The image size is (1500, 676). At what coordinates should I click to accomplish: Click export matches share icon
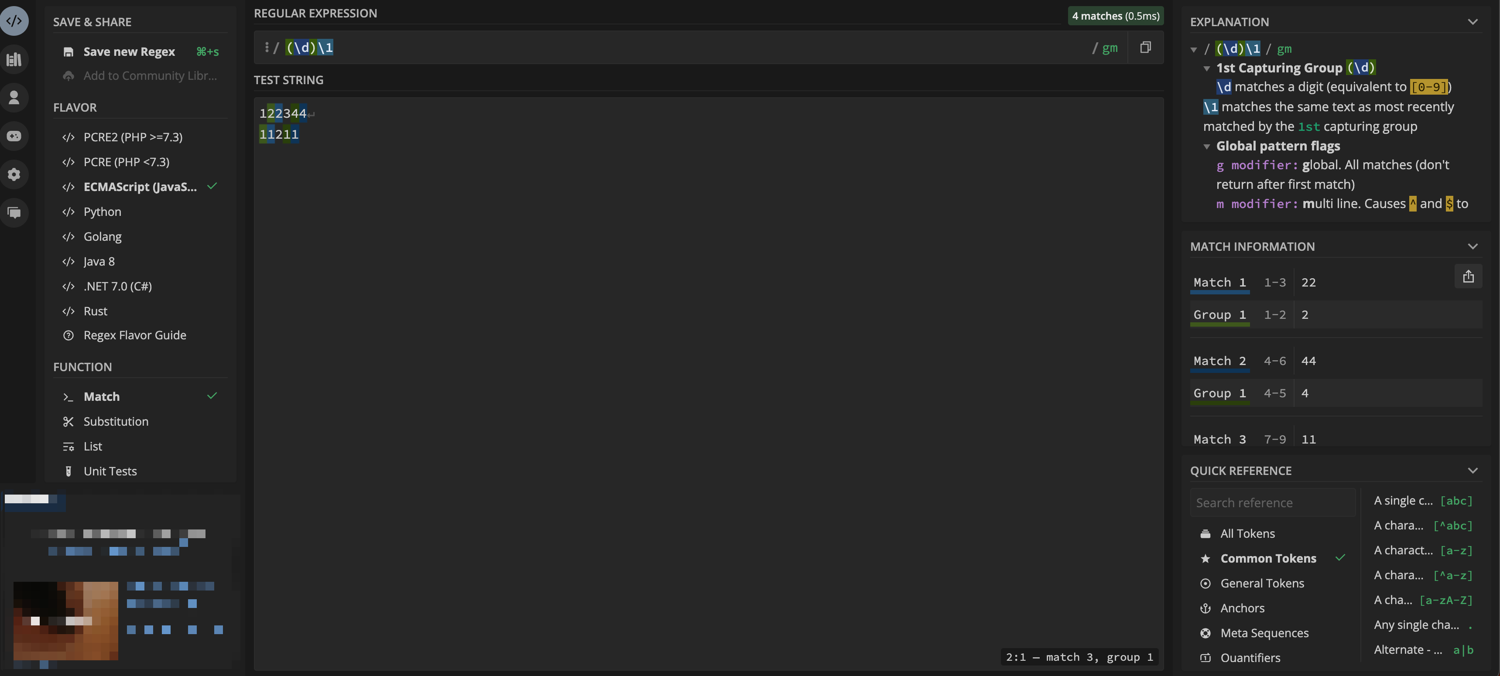(x=1468, y=277)
